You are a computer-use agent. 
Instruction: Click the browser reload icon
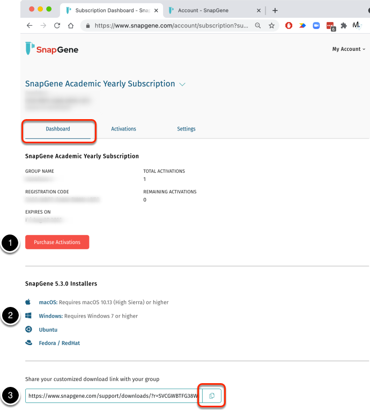(57, 25)
